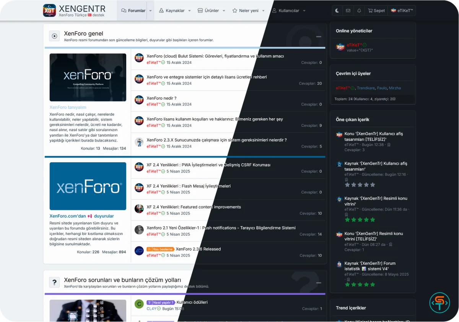Screen dimensions: 459x322
Task: Collapse the XenForo sorunları category
Action: tap(318, 283)
